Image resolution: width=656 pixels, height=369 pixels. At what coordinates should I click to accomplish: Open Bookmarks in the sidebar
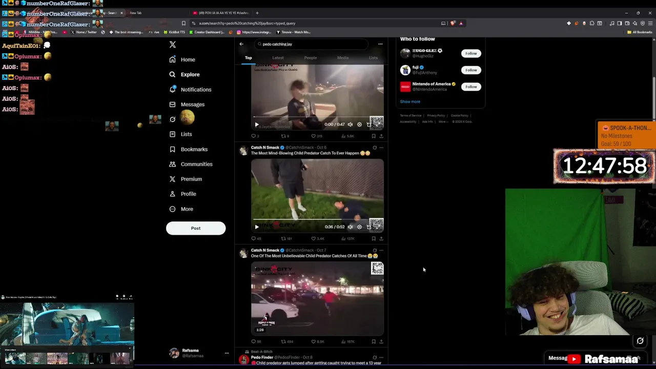(188, 149)
